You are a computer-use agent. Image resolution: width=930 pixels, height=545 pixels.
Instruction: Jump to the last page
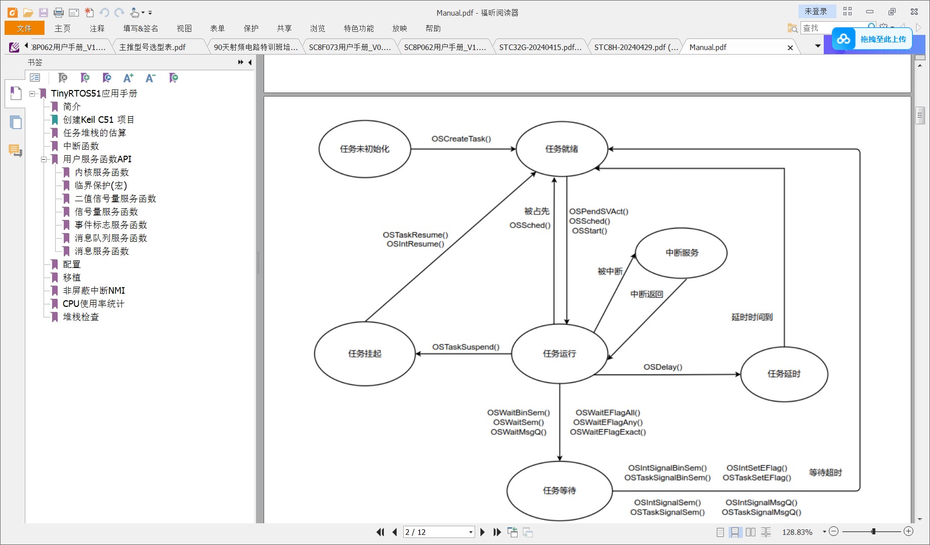tap(497, 532)
